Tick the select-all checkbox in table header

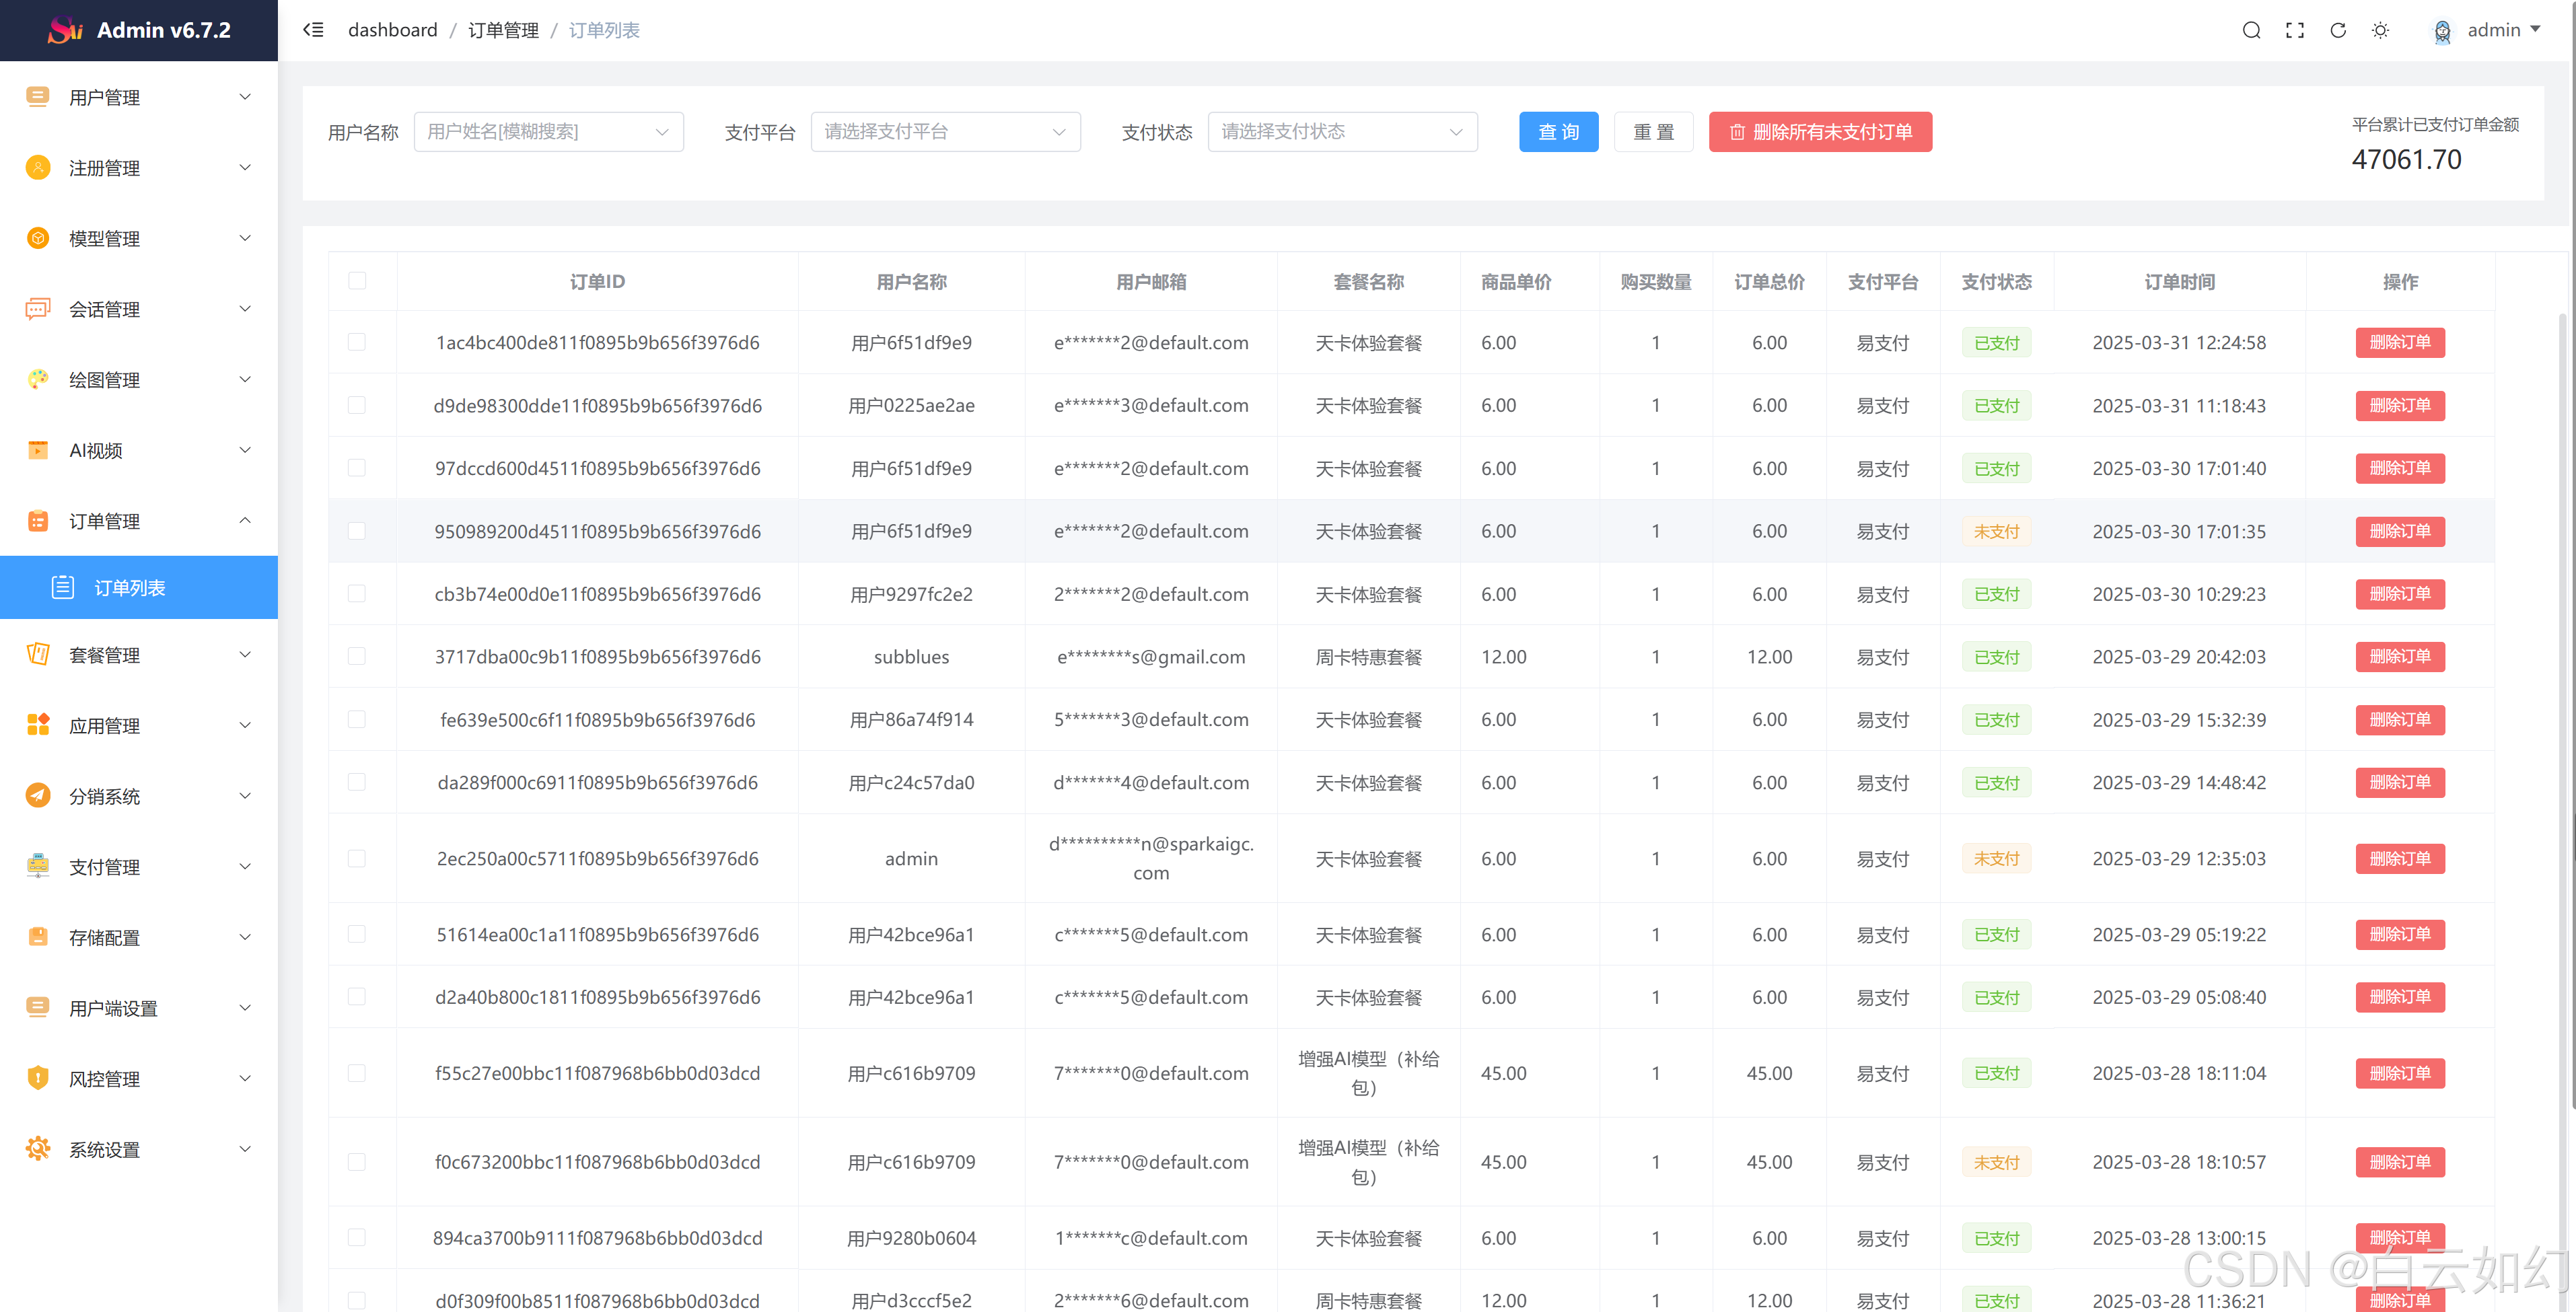(x=357, y=281)
